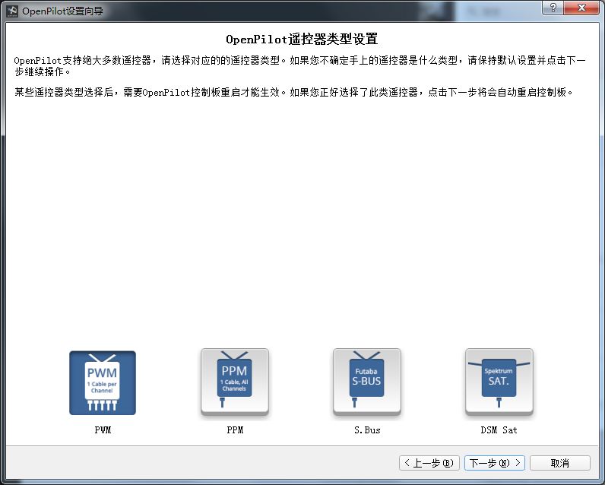605x485 pixels.
Task: Click the right chevron on 下一步 button
Action: (x=518, y=463)
